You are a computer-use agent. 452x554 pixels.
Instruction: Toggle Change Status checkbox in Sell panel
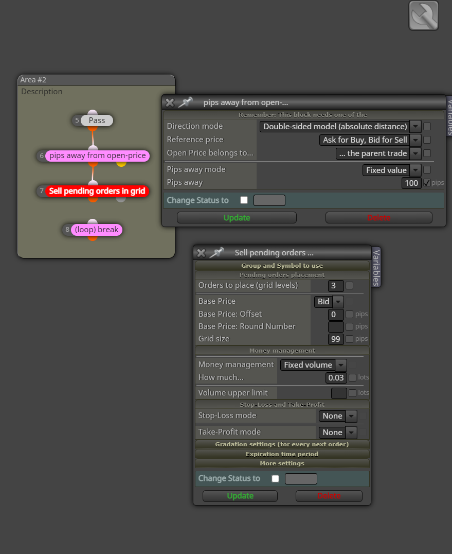pyautogui.click(x=275, y=478)
